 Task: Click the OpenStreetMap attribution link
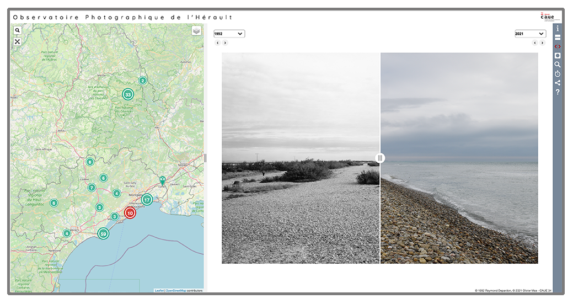point(176,290)
